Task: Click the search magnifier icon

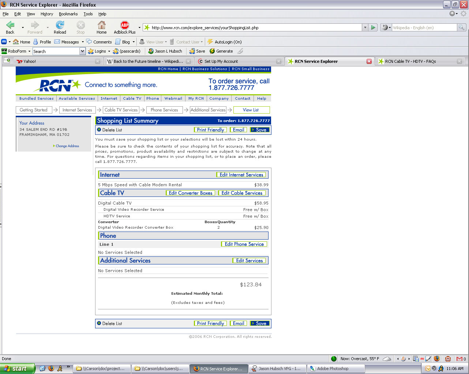Action: click(461, 28)
